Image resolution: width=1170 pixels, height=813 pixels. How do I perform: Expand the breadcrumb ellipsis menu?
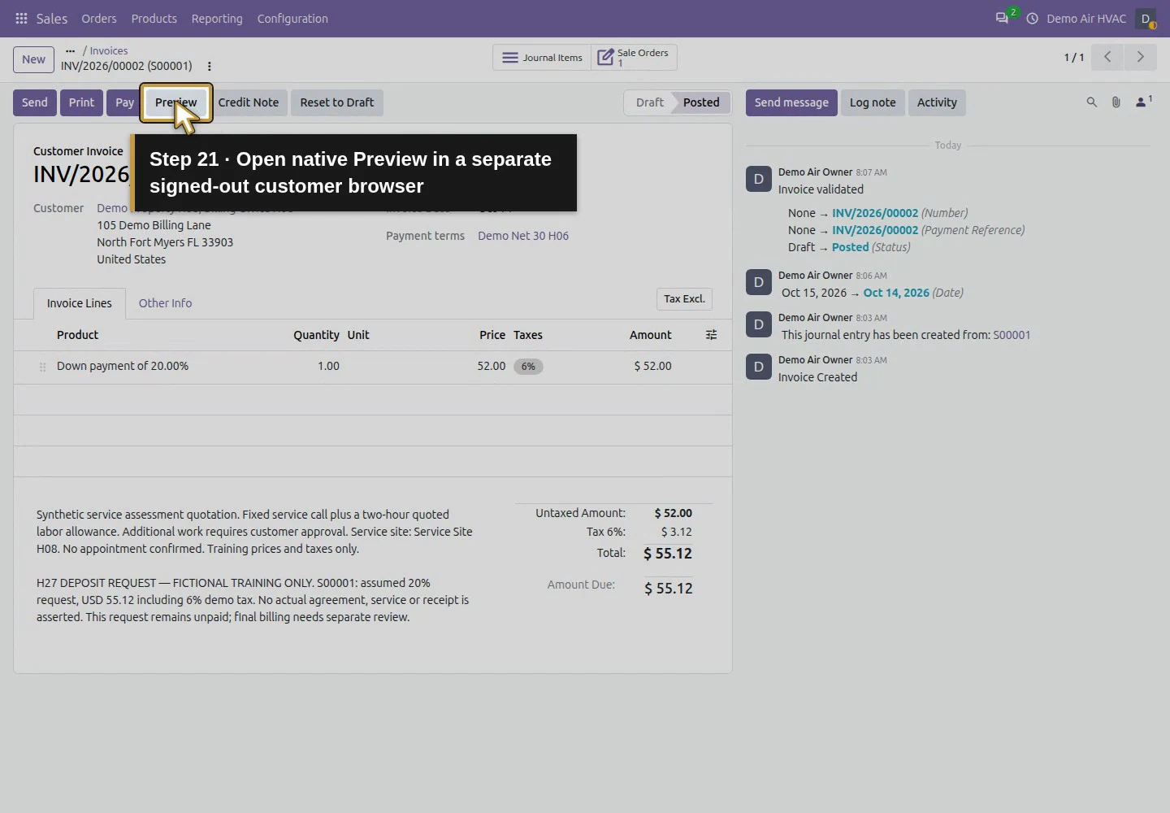point(70,50)
